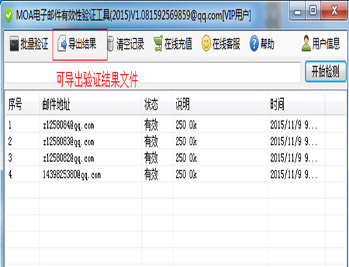349x267 pixels.
Task: Choose 清空记录 to clear records
Action: coord(125,44)
